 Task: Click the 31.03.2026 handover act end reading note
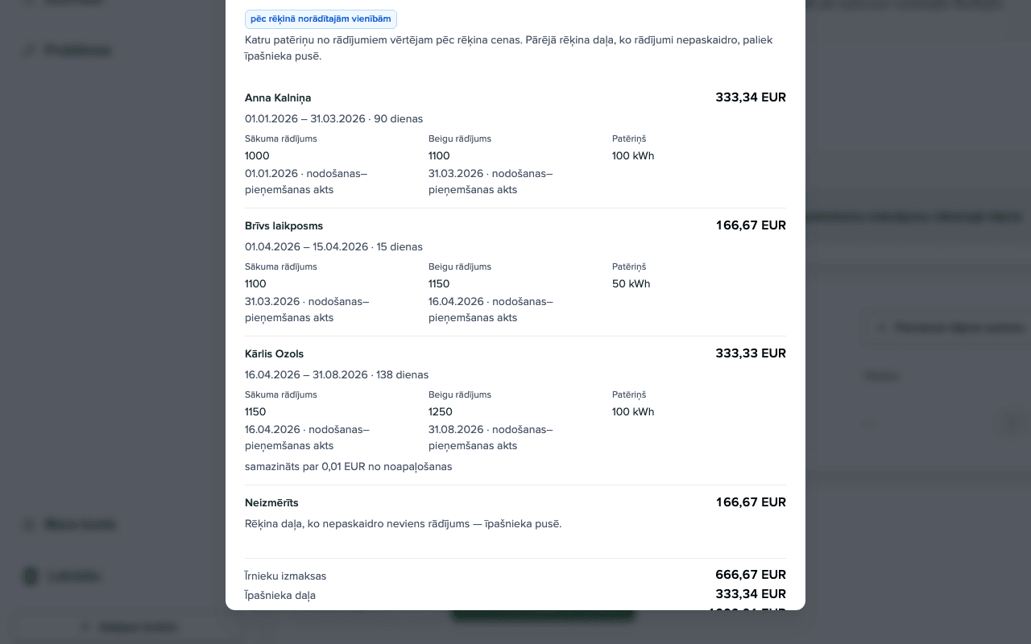tap(491, 182)
